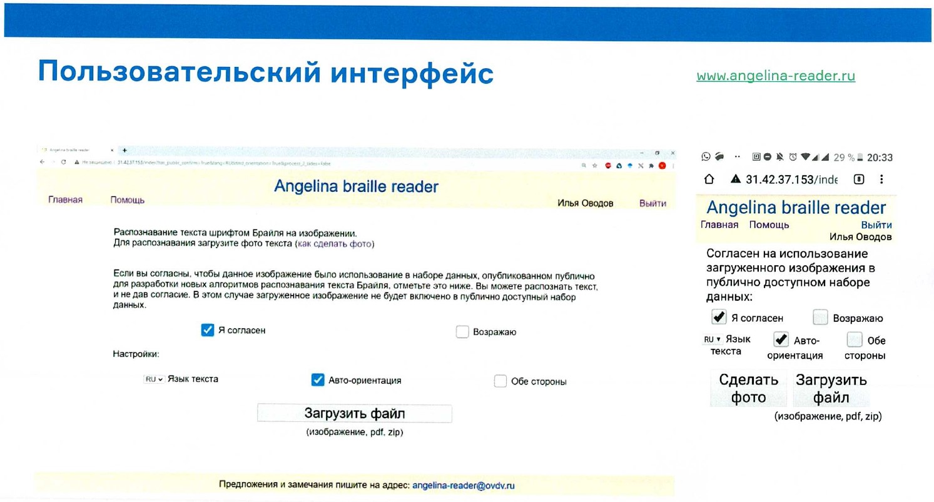This screenshot has width=934, height=502.
Task: Click the home icon in mobile browser
Action: (x=709, y=179)
